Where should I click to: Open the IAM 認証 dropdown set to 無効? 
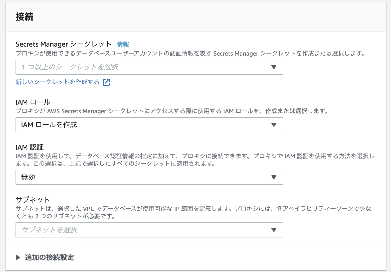point(149,177)
